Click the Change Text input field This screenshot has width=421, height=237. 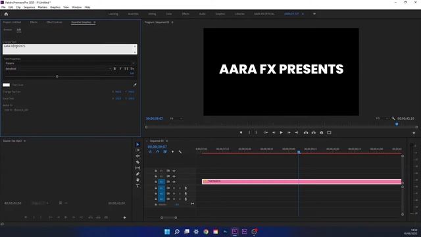(x=70, y=49)
